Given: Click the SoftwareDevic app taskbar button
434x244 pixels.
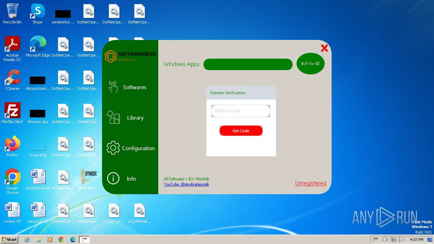Looking at the screenshot, I should coord(84,240).
